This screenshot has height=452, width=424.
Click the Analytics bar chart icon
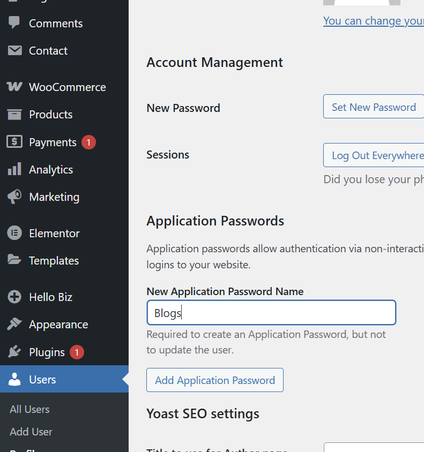tap(14, 169)
